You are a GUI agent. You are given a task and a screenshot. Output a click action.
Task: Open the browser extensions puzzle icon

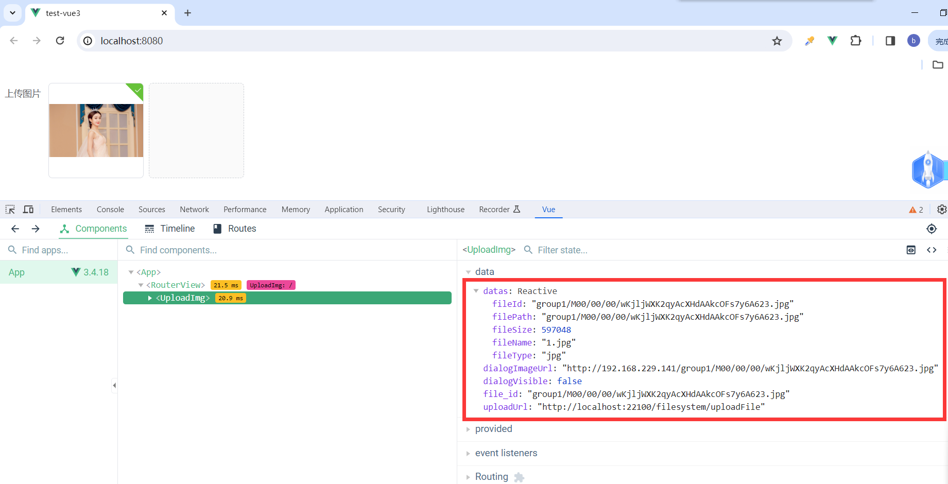(856, 41)
